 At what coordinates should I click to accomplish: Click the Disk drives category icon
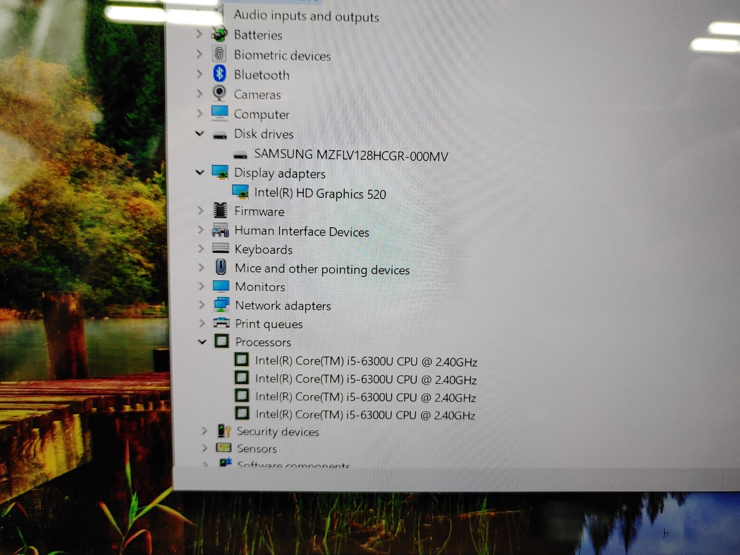pos(220,136)
